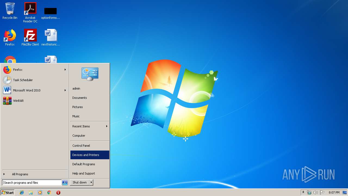The image size is (348, 196).
Task: Click the taskbar clock showing 8:07 PM
Action: pyautogui.click(x=334, y=192)
